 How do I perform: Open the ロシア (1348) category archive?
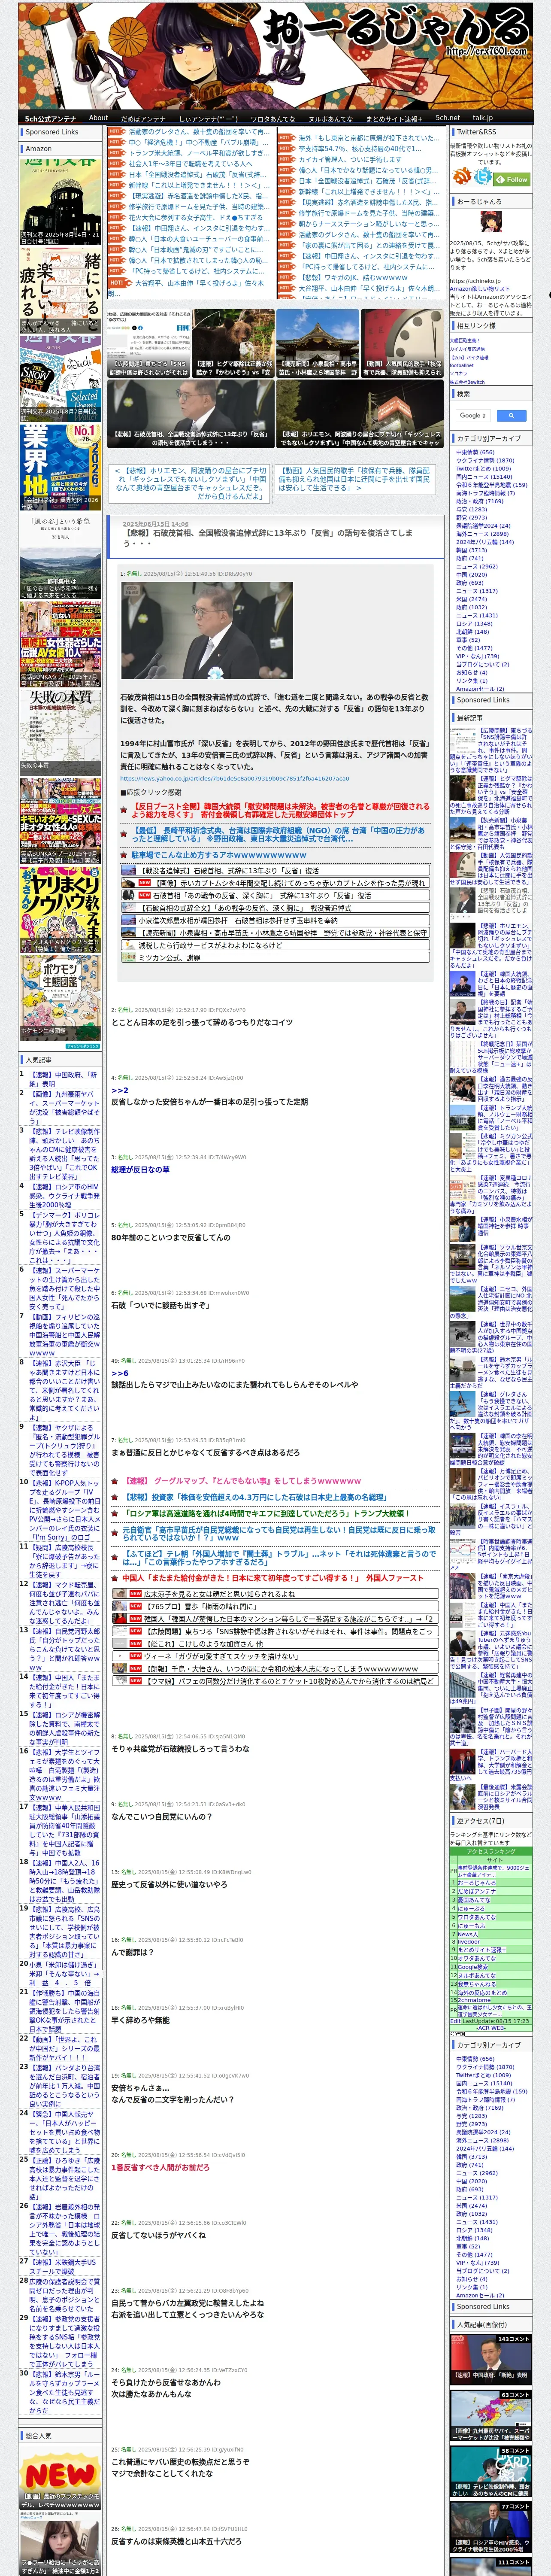[x=474, y=623]
